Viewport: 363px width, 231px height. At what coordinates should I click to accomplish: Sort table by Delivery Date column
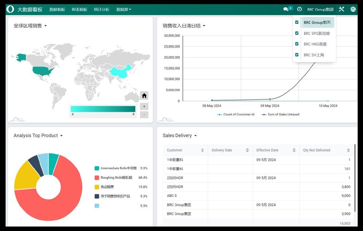click(x=247, y=150)
